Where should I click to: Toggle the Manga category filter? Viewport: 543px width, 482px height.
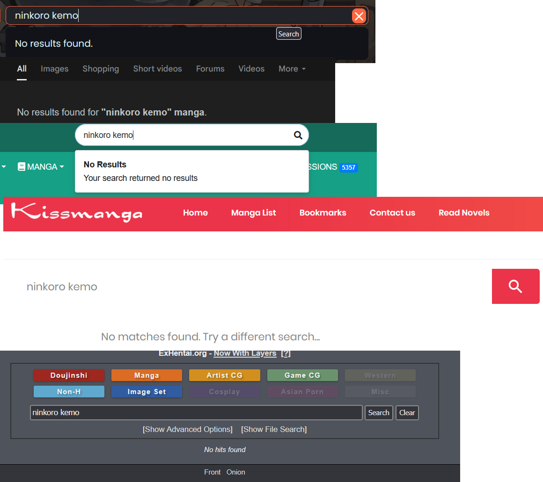click(147, 375)
